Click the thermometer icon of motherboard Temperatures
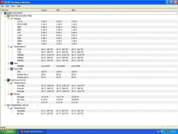Image resolution: width=178 pixels, height=134 pixels. (x=11, y=47)
